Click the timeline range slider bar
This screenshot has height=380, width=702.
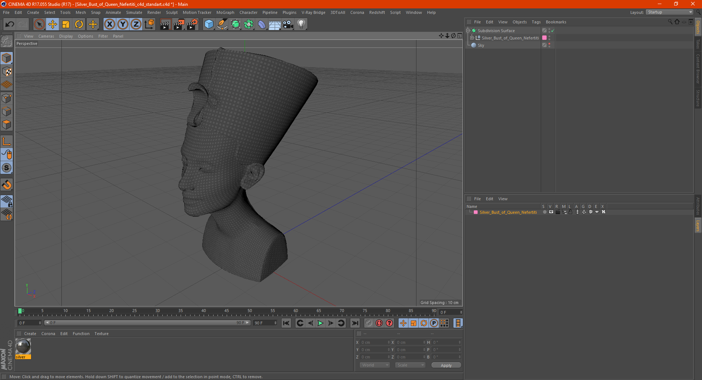[x=147, y=323]
